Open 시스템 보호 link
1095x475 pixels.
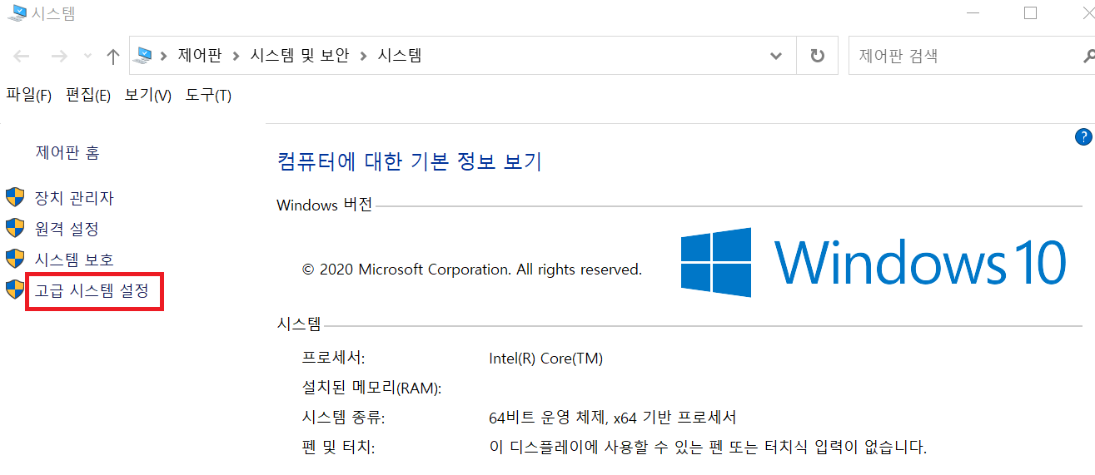coord(74,260)
